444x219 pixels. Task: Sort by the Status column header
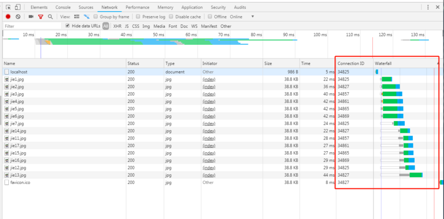145,63
